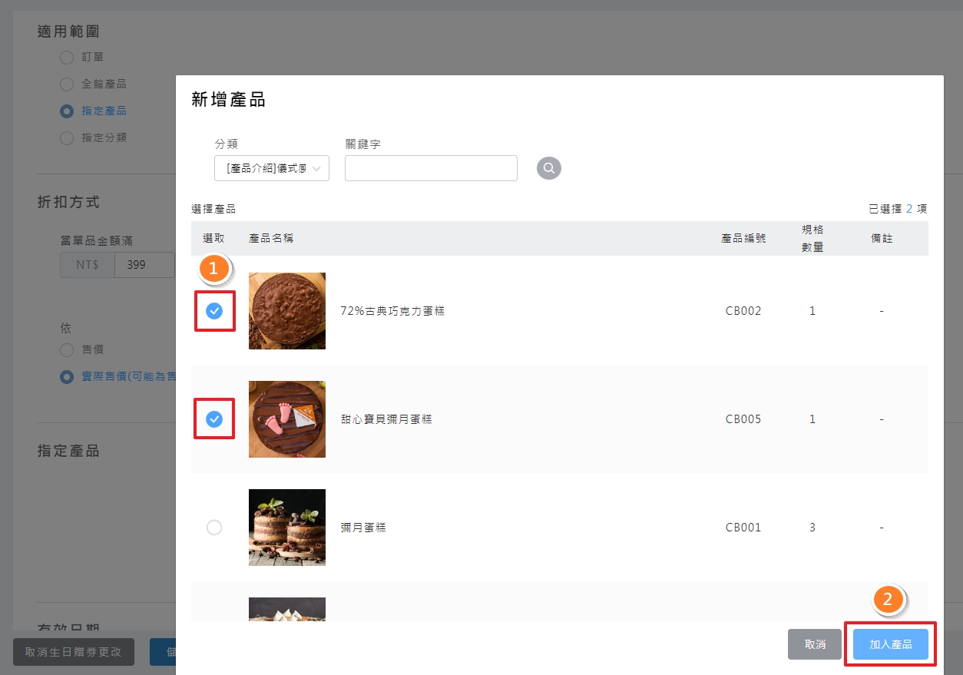
Task: Select the 售價 radio option
Action: point(67,349)
